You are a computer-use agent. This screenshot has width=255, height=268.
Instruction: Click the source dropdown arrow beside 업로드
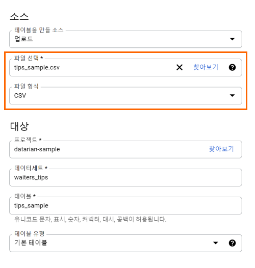point(232,39)
